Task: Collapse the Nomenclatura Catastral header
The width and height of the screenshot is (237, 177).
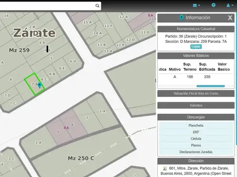Action: [x=196, y=29]
